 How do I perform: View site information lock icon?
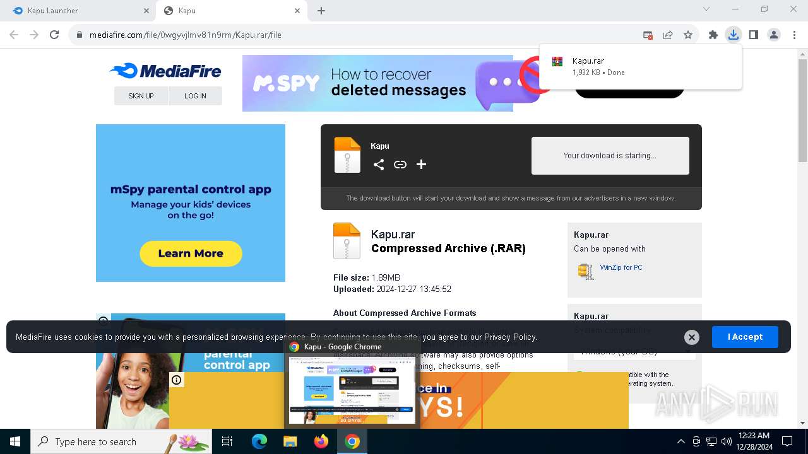[80, 35]
